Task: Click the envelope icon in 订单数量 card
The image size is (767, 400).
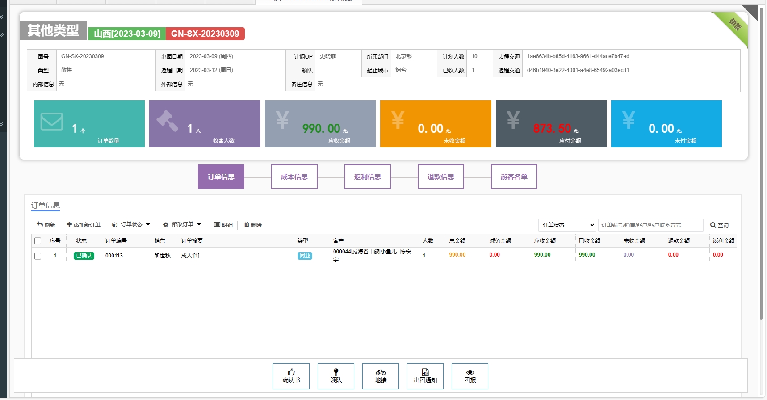Action: pyautogui.click(x=52, y=121)
